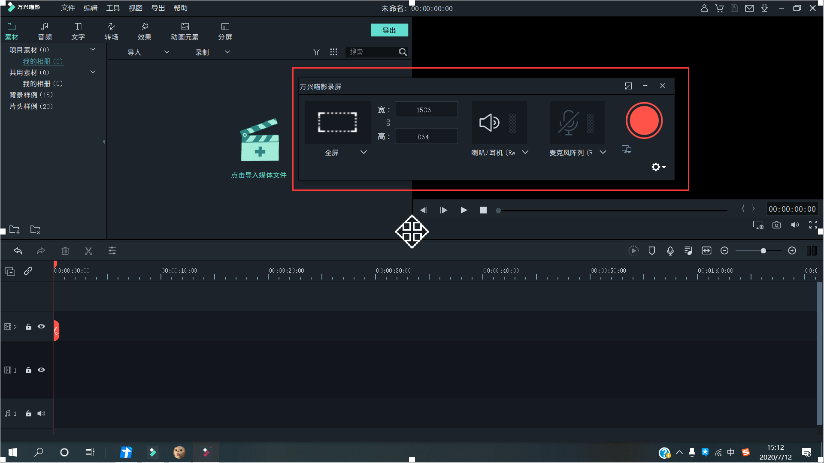
Task: Open the 工具 menu
Action: [113, 8]
